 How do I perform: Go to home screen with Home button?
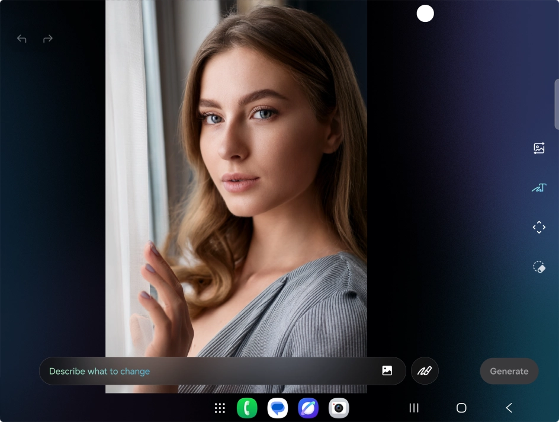point(461,408)
